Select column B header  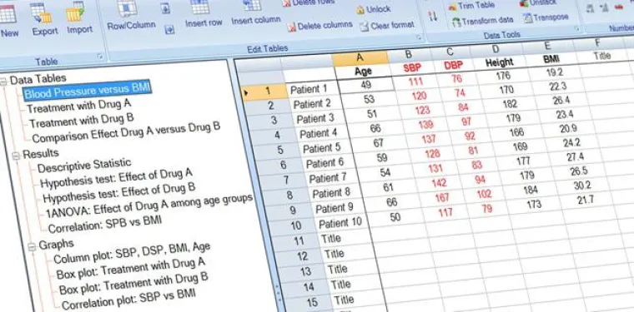point(409,54)
